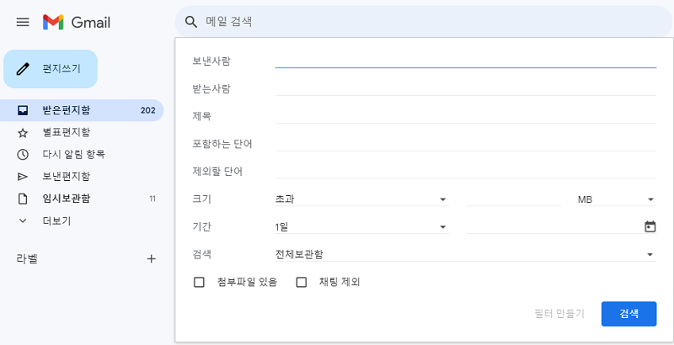Open the 초과 size comparison dropdown

click(361, 199)
